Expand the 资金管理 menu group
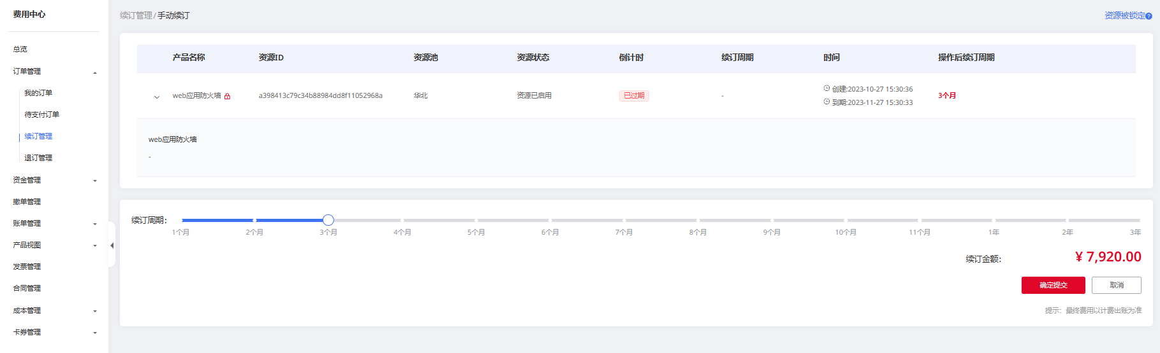The image size is (1160, 353). pos(95,181)
